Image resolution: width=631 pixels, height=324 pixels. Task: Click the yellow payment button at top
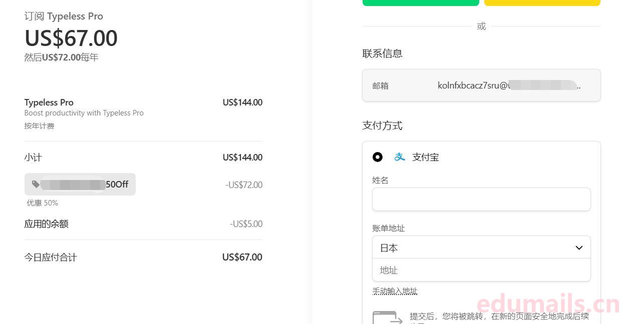pyautogui.click(x=542, y=2)
